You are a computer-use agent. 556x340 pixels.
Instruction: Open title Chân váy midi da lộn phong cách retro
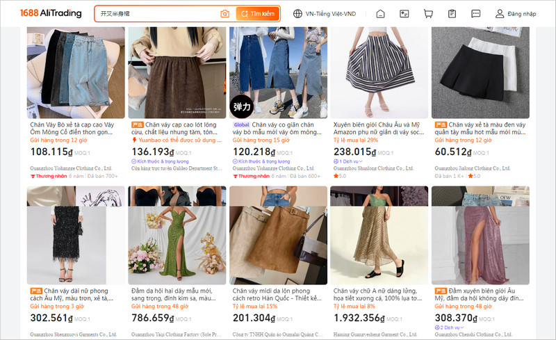[x=277, y=294]
